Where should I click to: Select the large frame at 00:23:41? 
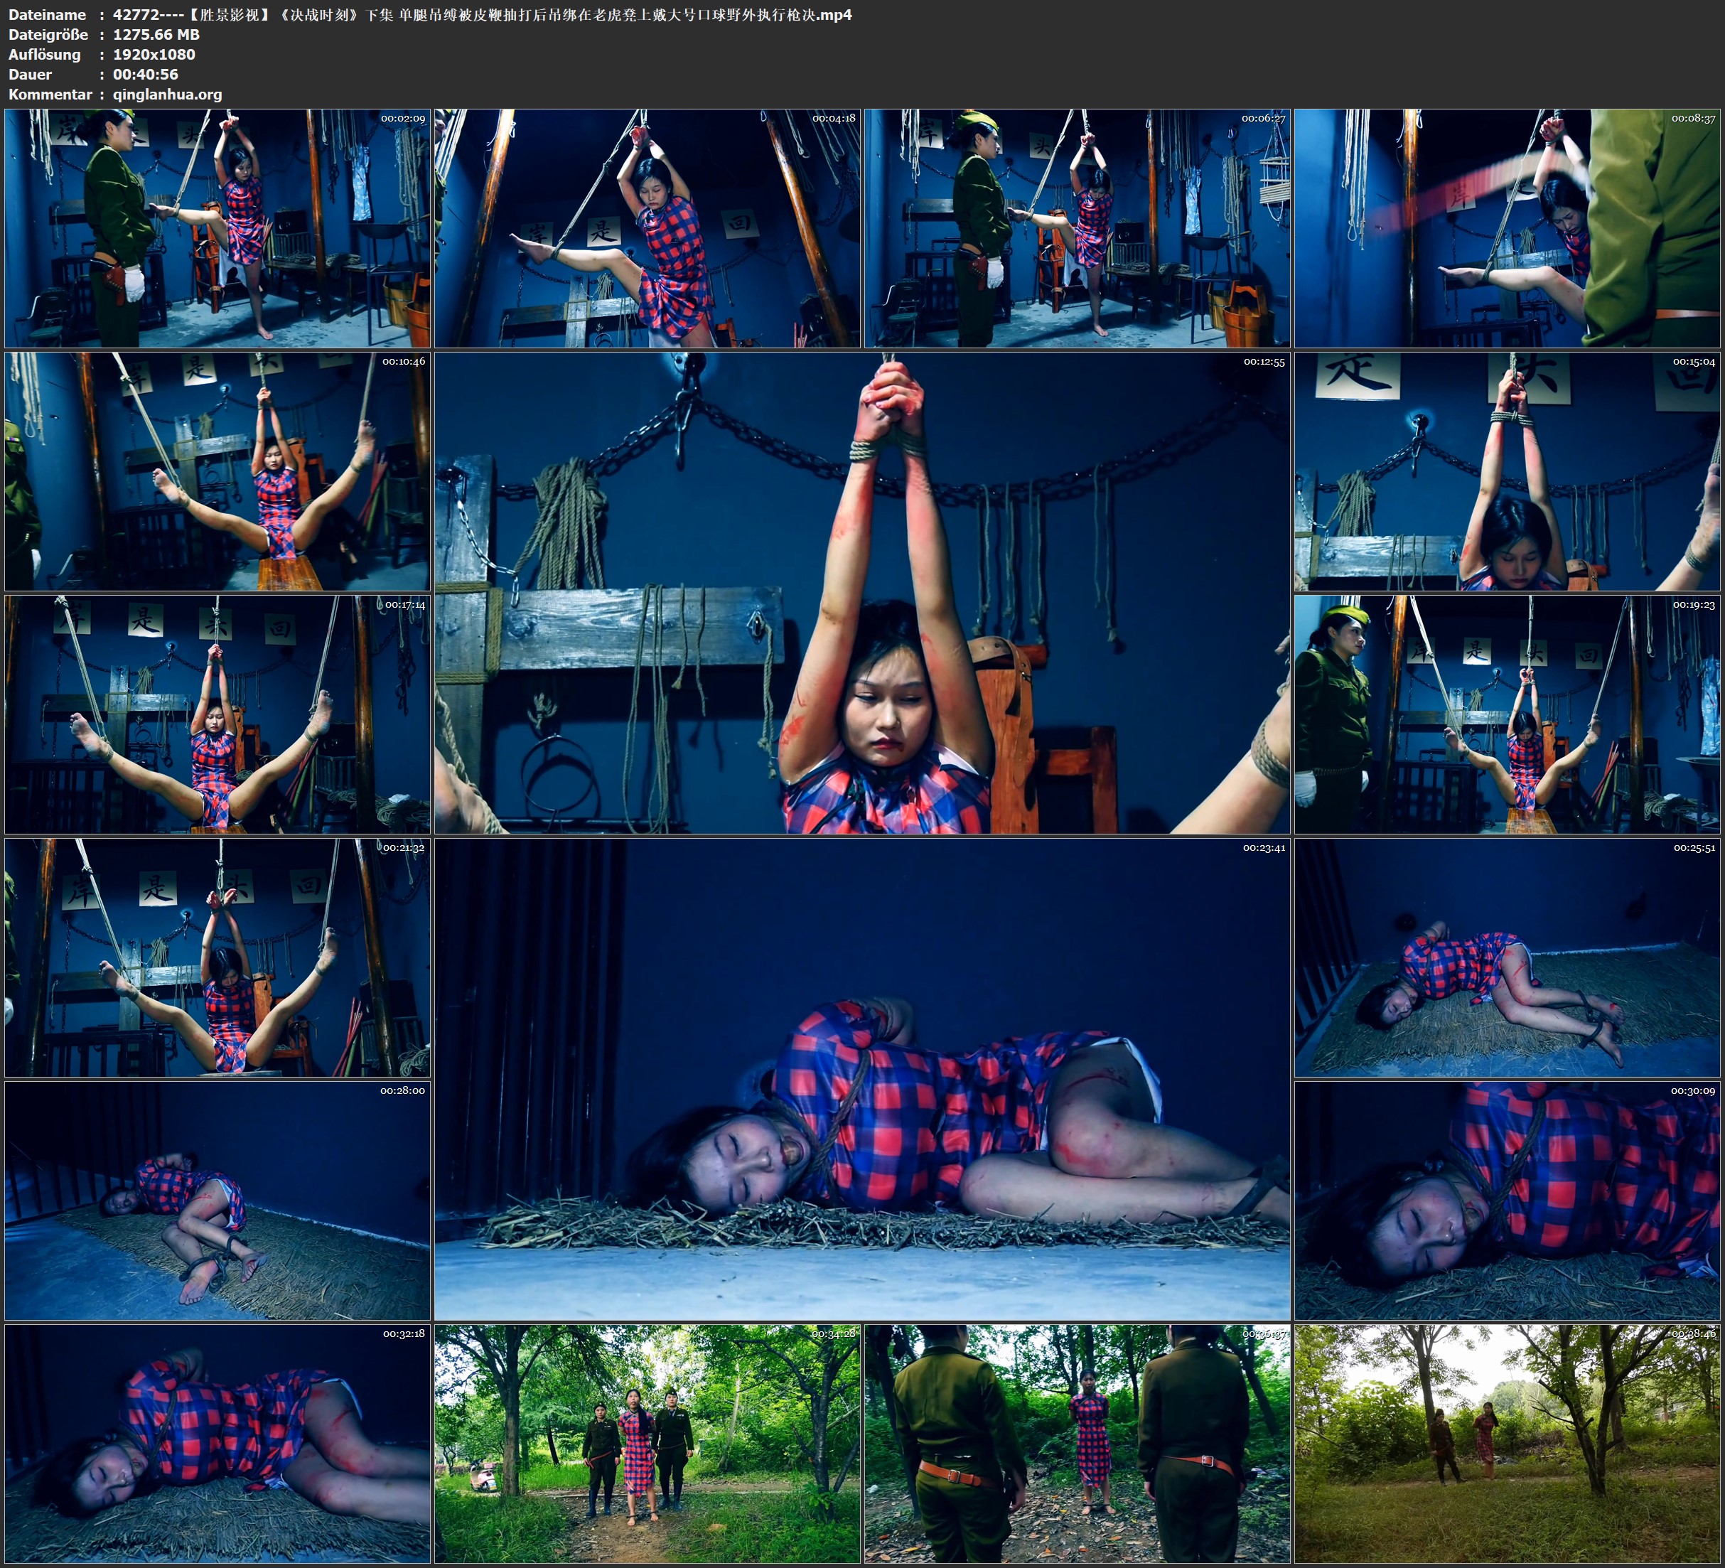pyautogui.click(x=861, y=1078)
